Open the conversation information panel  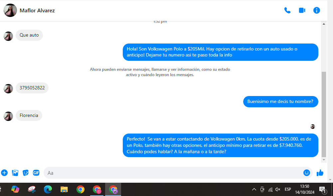tap(316, 10)
